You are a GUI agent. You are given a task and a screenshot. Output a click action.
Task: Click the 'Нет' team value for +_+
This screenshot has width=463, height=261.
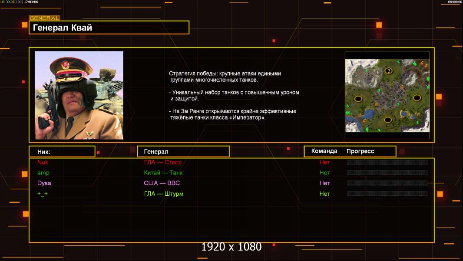pyautogui.click(x=324, y=194)
